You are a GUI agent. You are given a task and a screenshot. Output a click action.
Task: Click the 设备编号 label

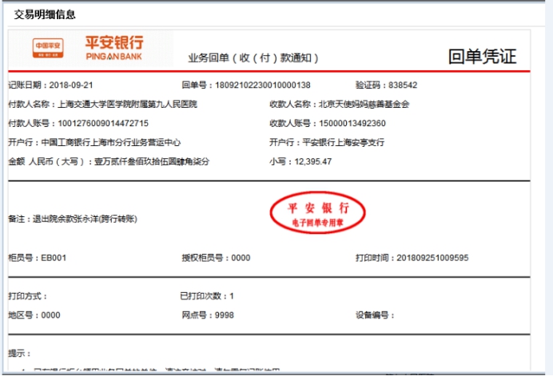tap(375, 315)
